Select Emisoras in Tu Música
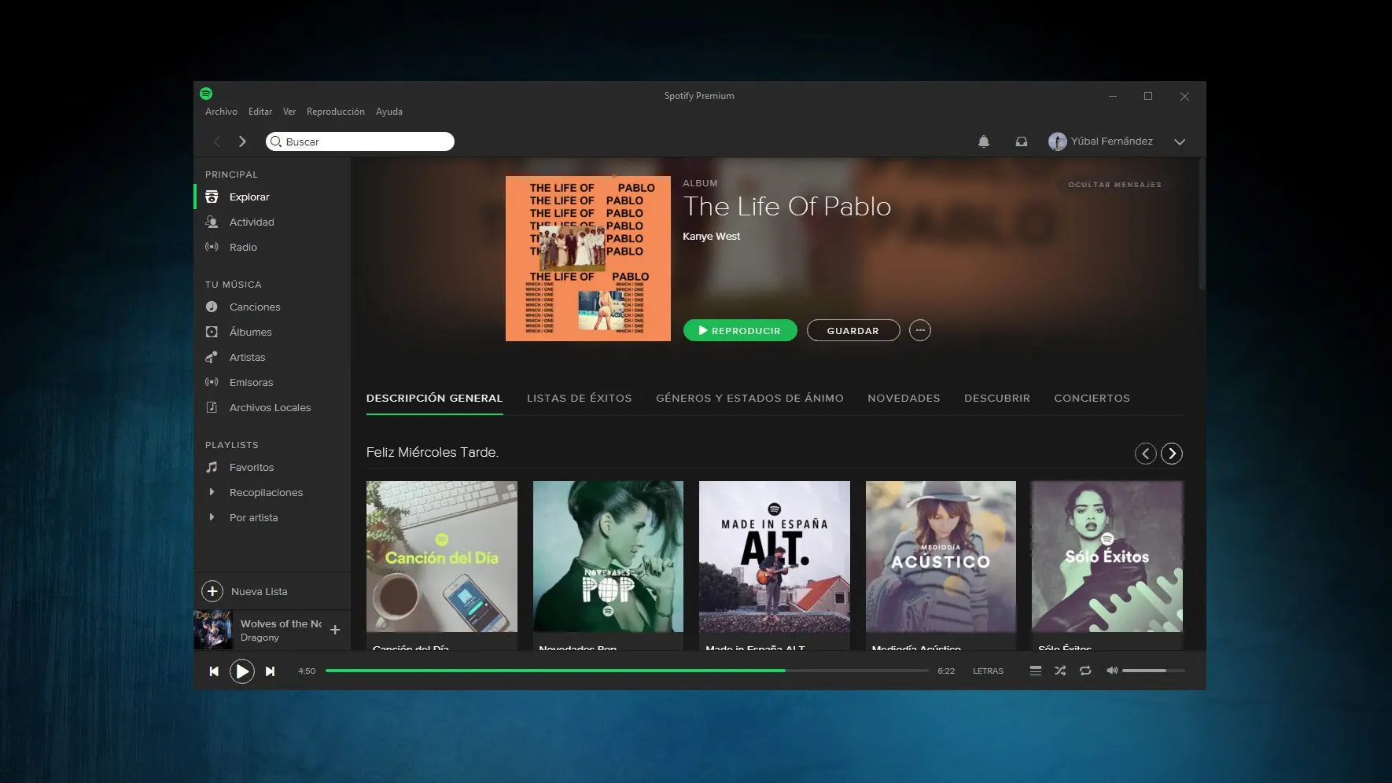This screenshot has height=783, width=1392. [x=252, y=382]
